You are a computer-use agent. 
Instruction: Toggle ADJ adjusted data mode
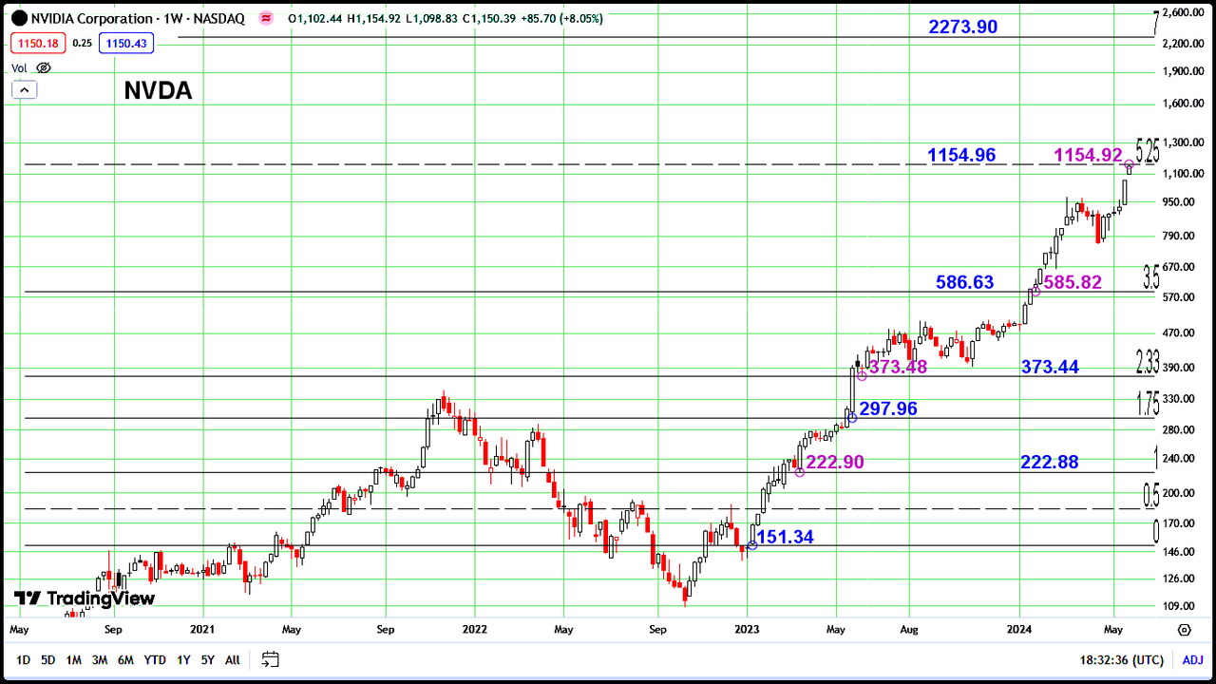1192,659
